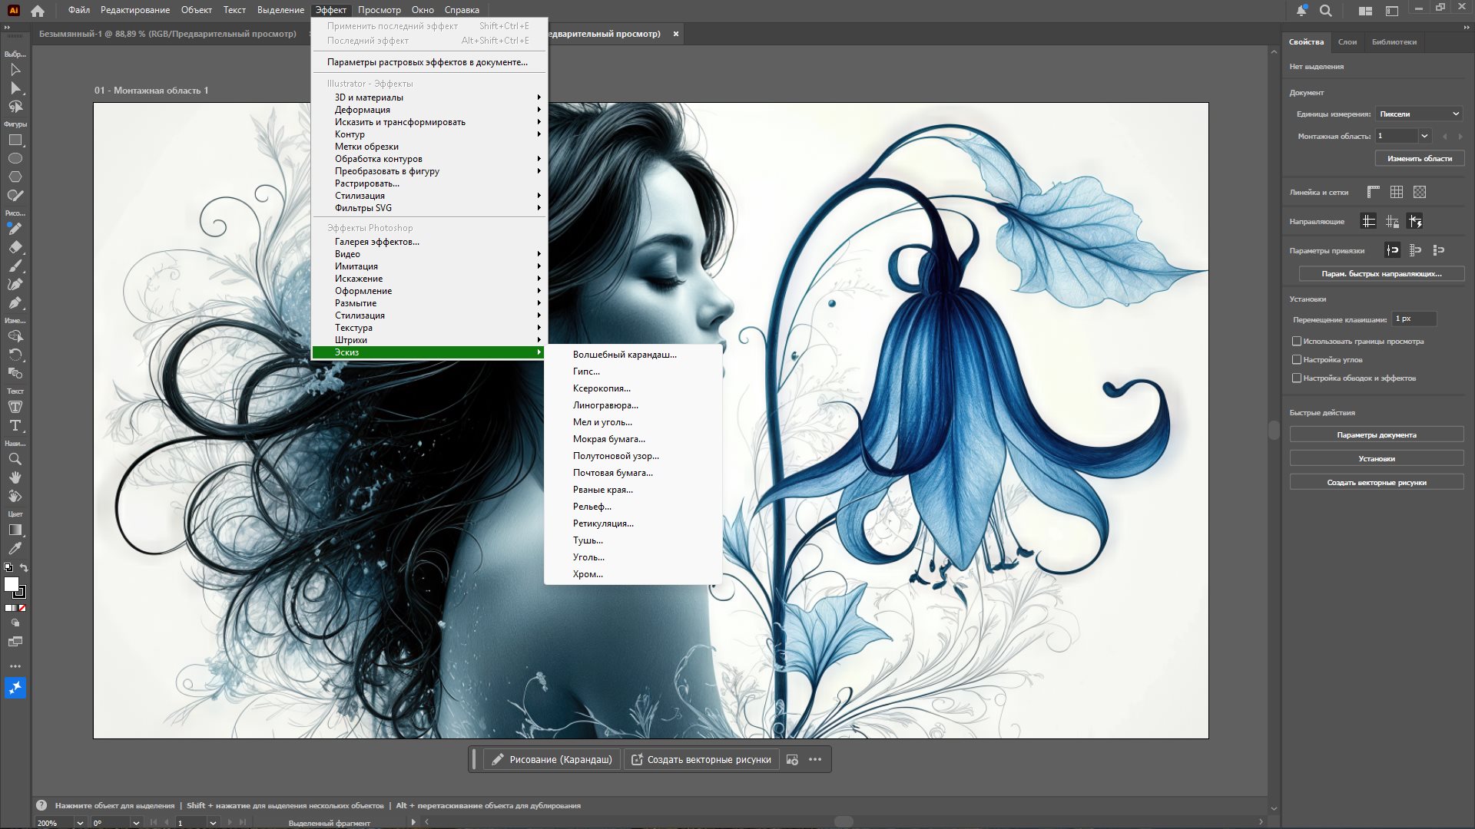The height and width of the screenshot is (829, 1475).
Task: Toggle 'Настройка обводок и эффектов' checkbox
Action: [1297, 378]
